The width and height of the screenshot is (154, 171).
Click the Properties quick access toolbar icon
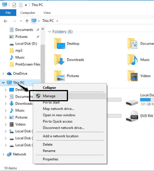14,5
